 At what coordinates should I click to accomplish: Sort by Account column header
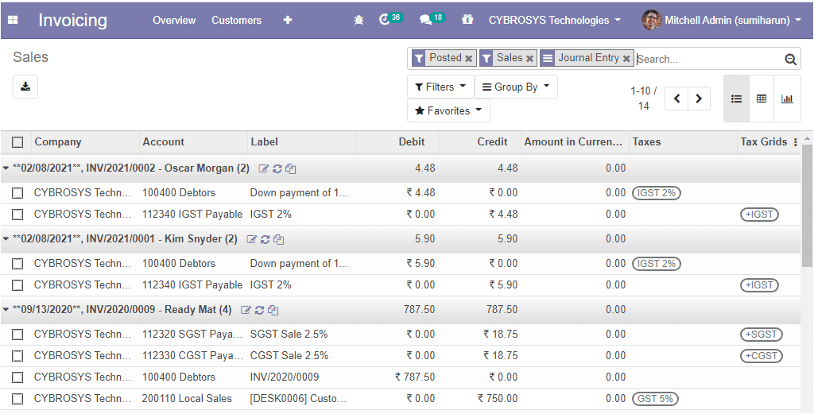(x=194, y=142)
